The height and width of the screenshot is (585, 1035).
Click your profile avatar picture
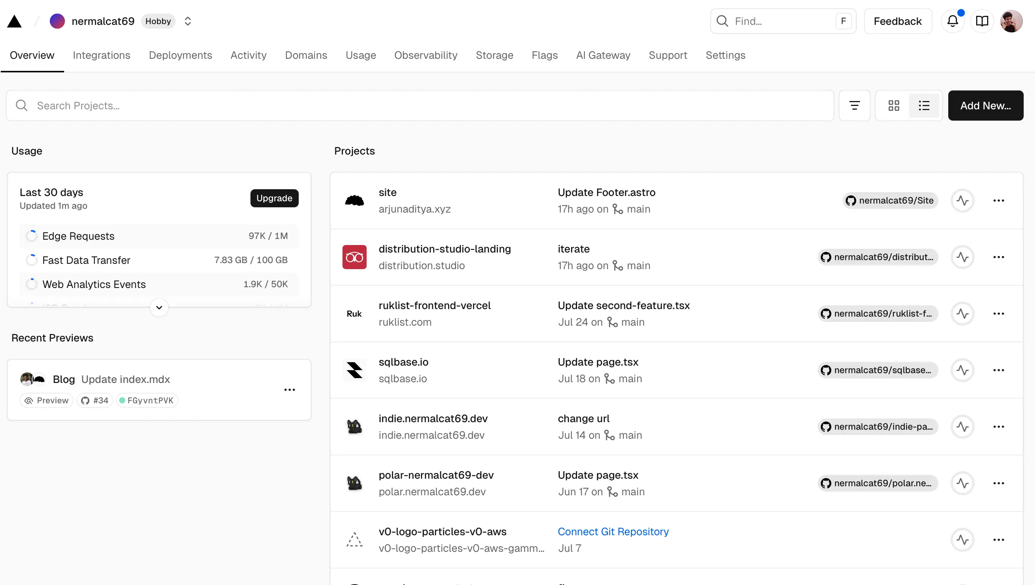1012,21
